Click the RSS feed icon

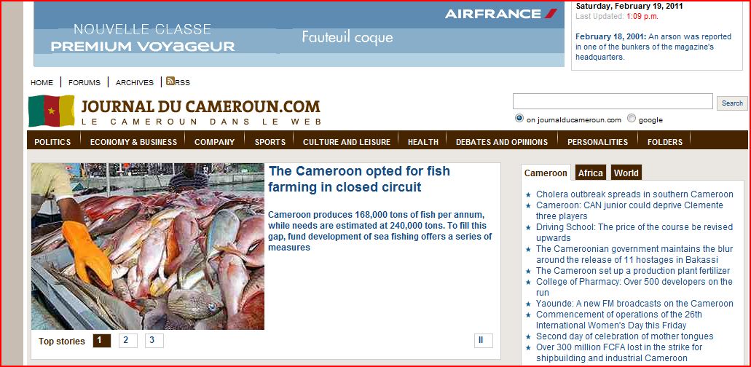(170, 82)
